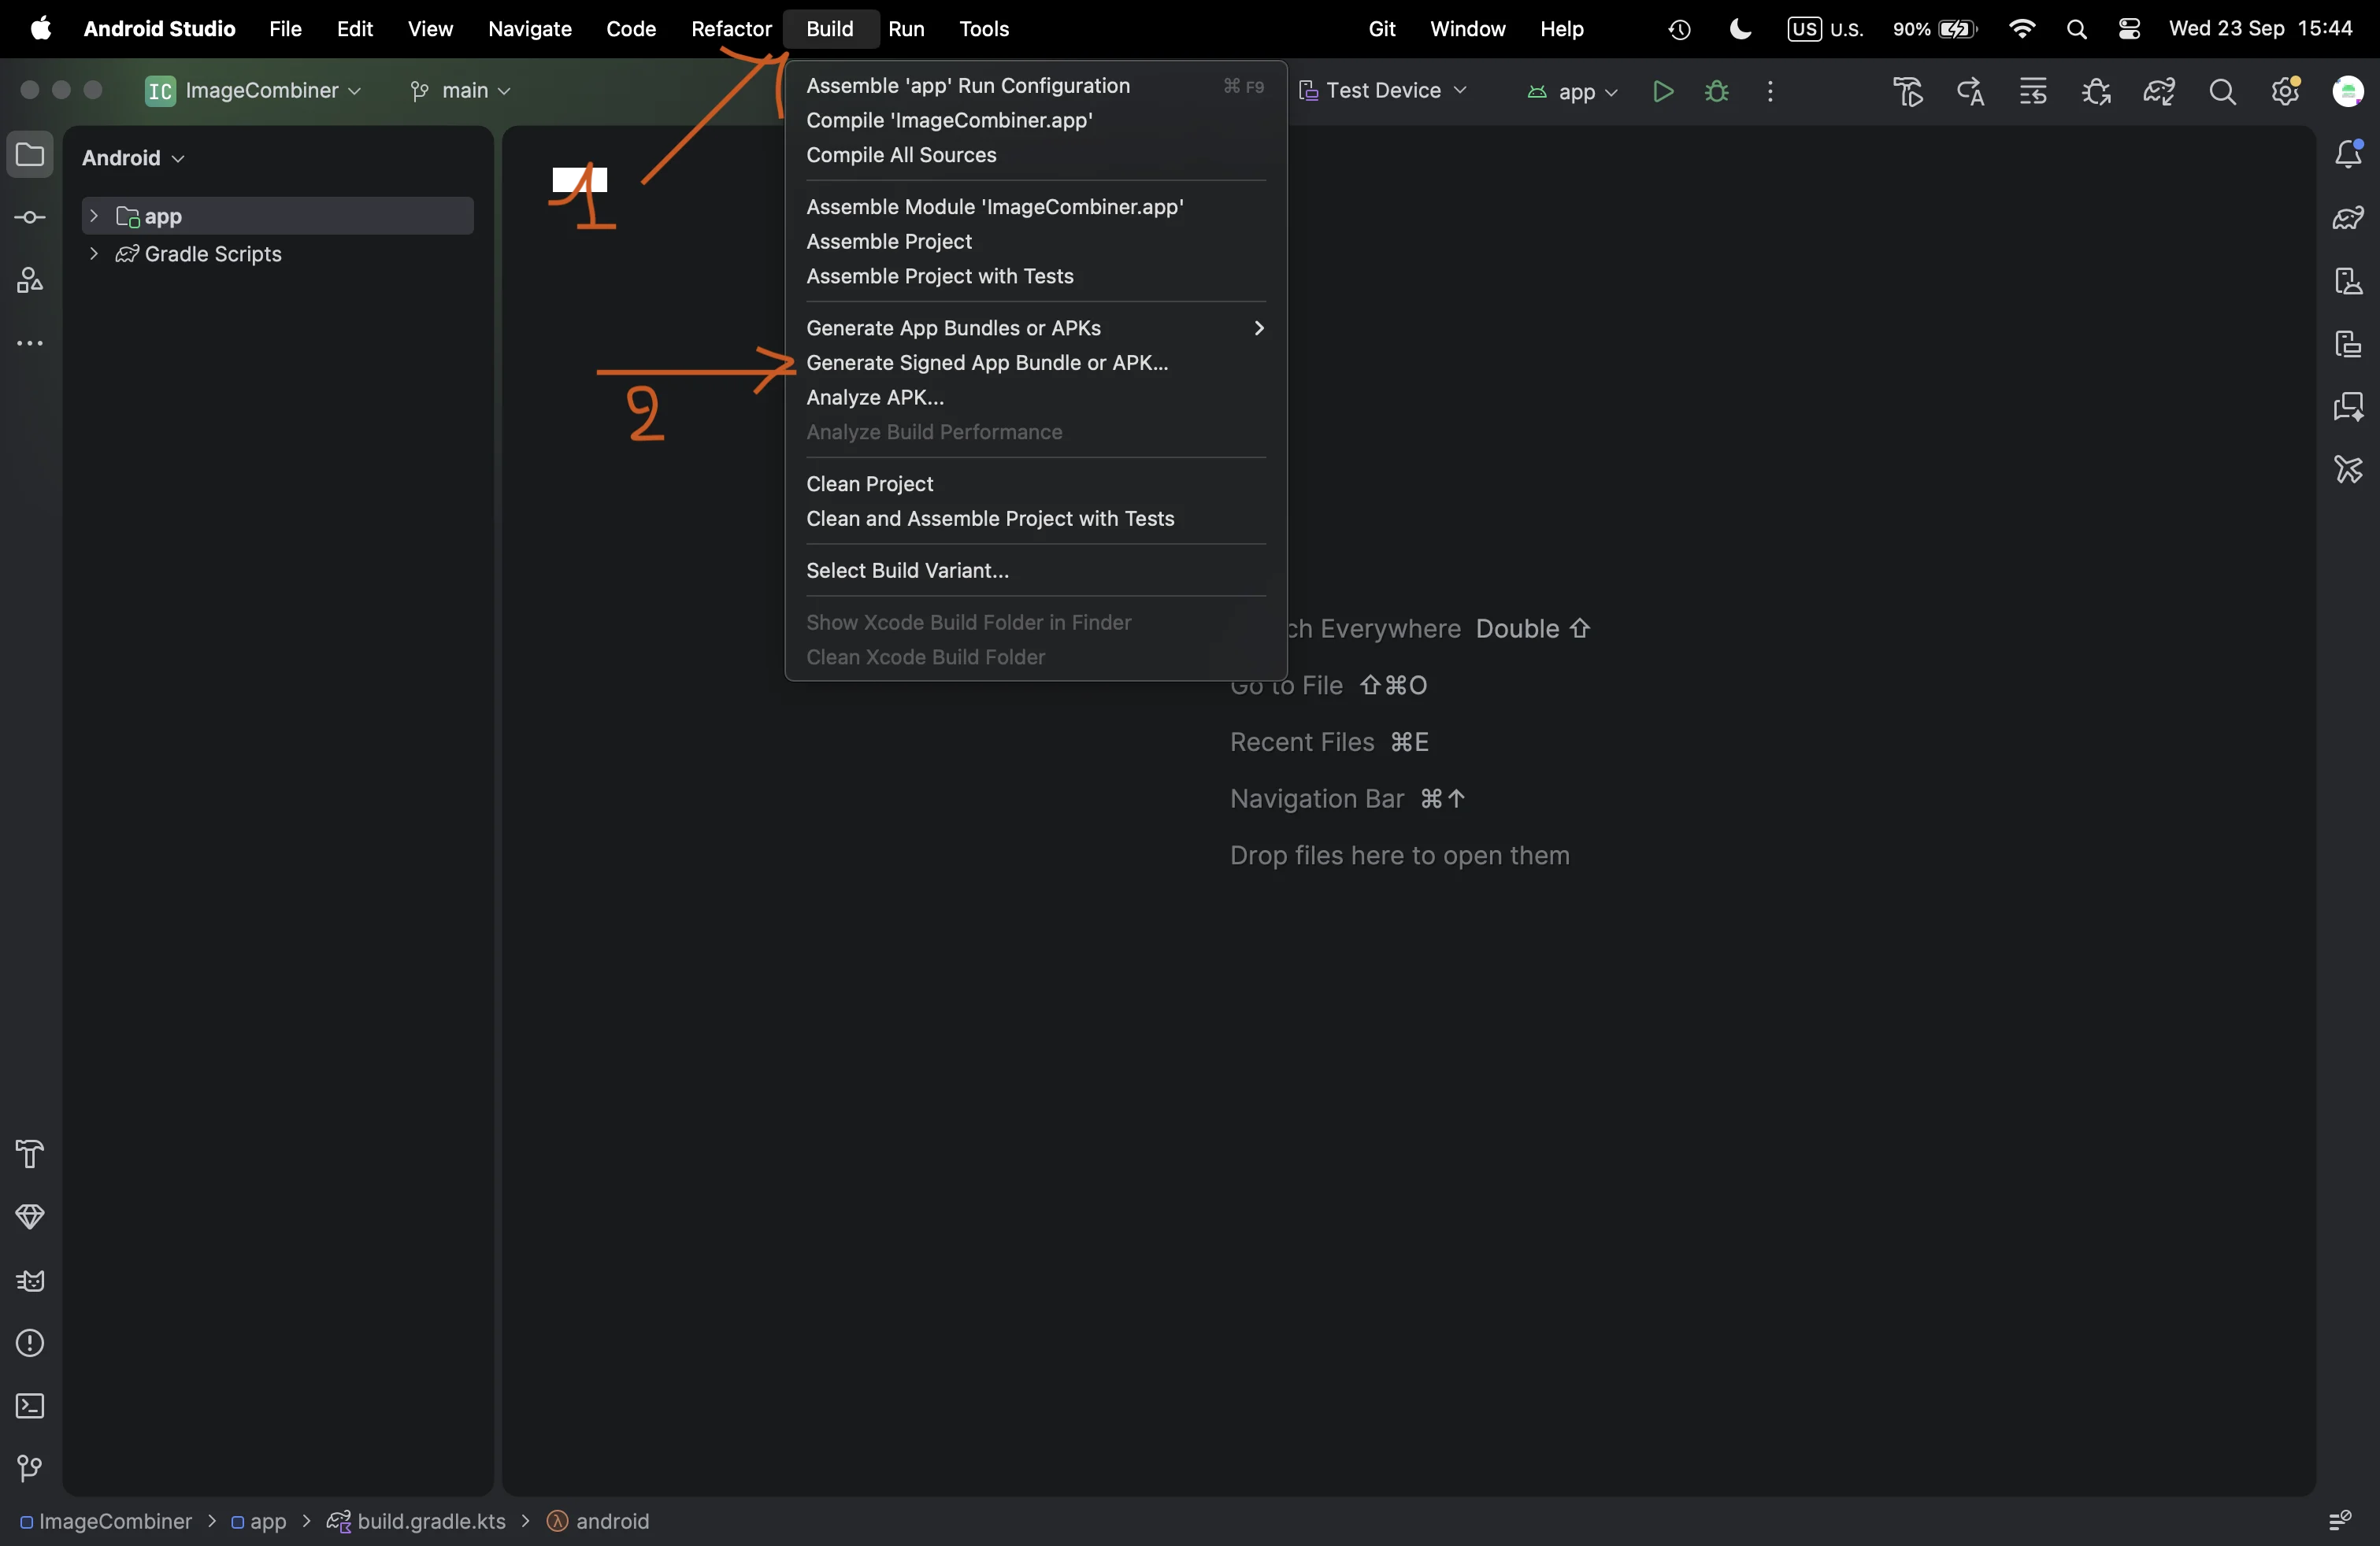Open the Terminal tool window
Screen dimensions: 2380x1546
(30, 1406)
